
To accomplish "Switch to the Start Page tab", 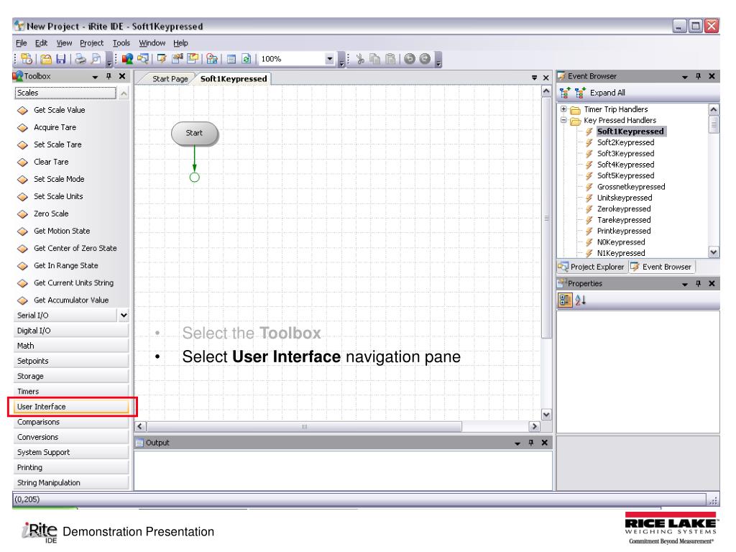I will coord(170,79).
